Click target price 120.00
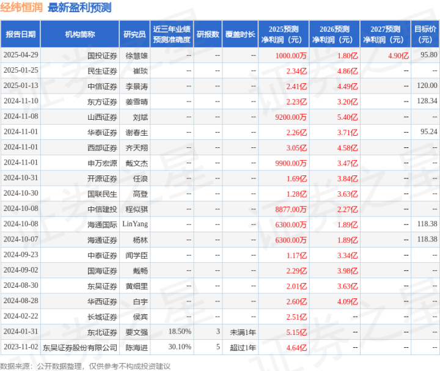 (427, 86)
